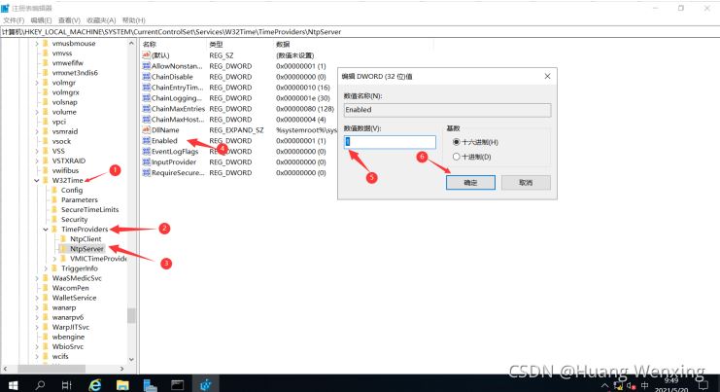This screenshot has width=720, height=392.
Task: Select the SecureTimeLimits key
Action: (x=90, y=209)
